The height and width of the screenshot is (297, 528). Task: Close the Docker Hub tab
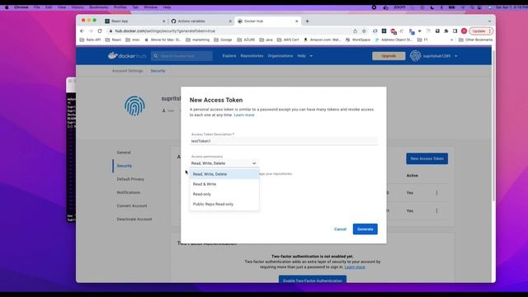click(x=297, y=21)
